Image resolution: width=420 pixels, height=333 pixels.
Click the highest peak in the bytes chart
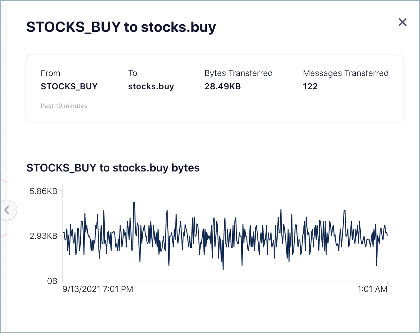coord(134,203)
